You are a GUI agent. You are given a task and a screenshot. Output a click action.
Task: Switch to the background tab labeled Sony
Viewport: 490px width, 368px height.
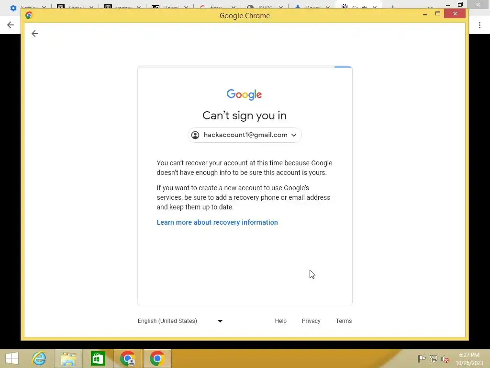click(75, 7)
